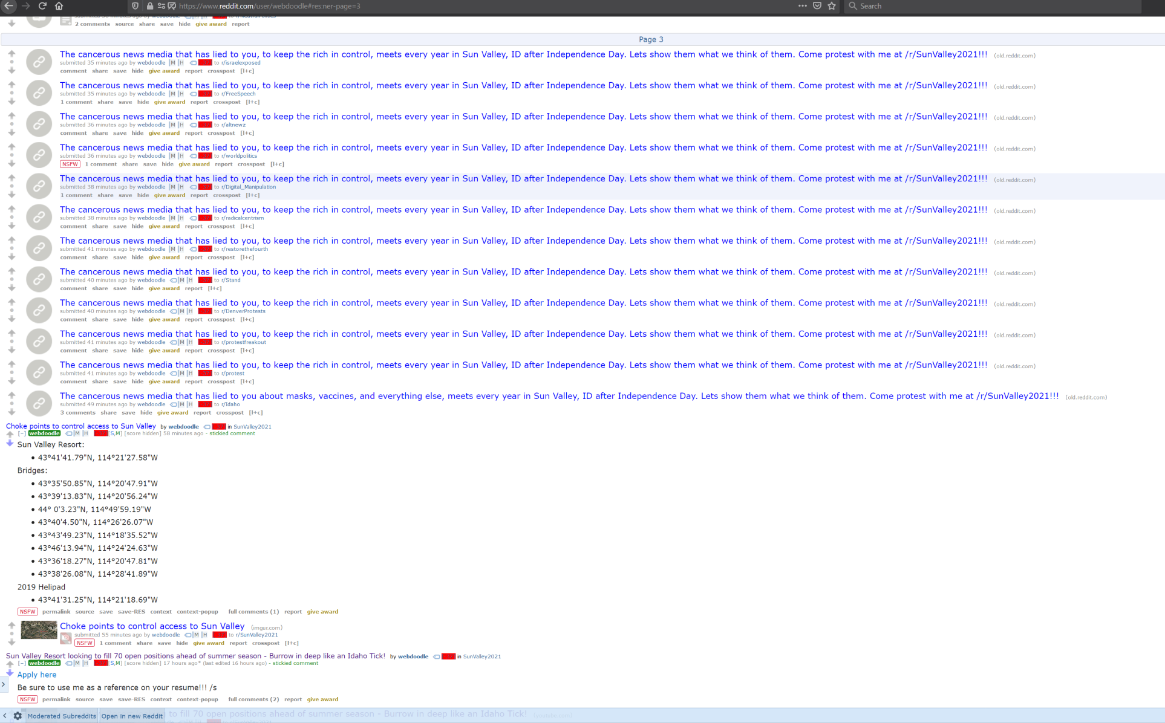The image size is (1165, 723).
Task: Expand the left side panel chevron
Action: point(4,684)
